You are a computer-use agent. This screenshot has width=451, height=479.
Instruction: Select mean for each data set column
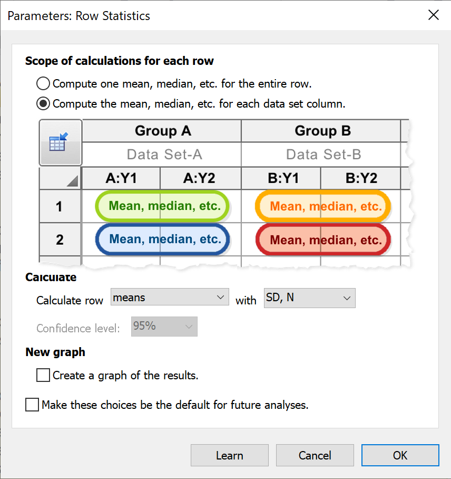(43, 103)
